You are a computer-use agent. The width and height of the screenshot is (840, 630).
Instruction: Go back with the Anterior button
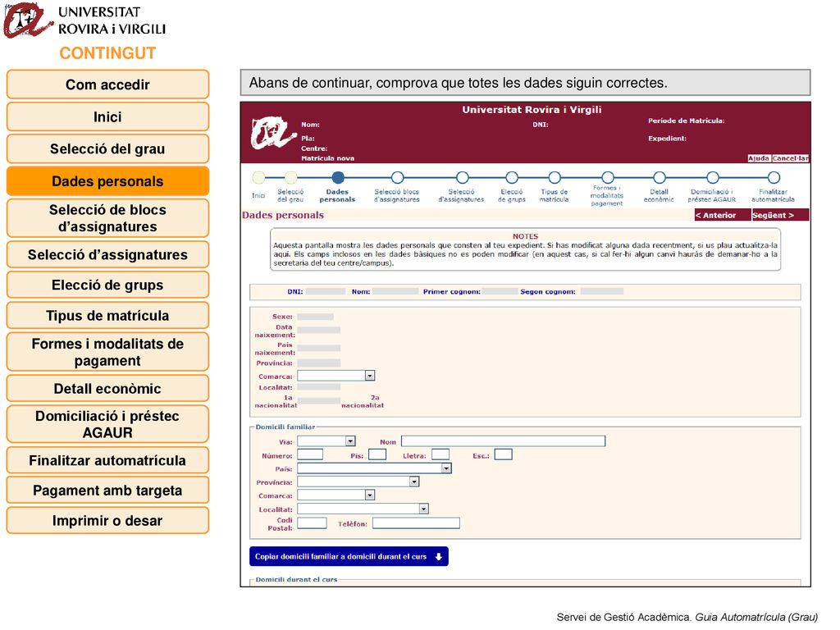click(722, 216)
